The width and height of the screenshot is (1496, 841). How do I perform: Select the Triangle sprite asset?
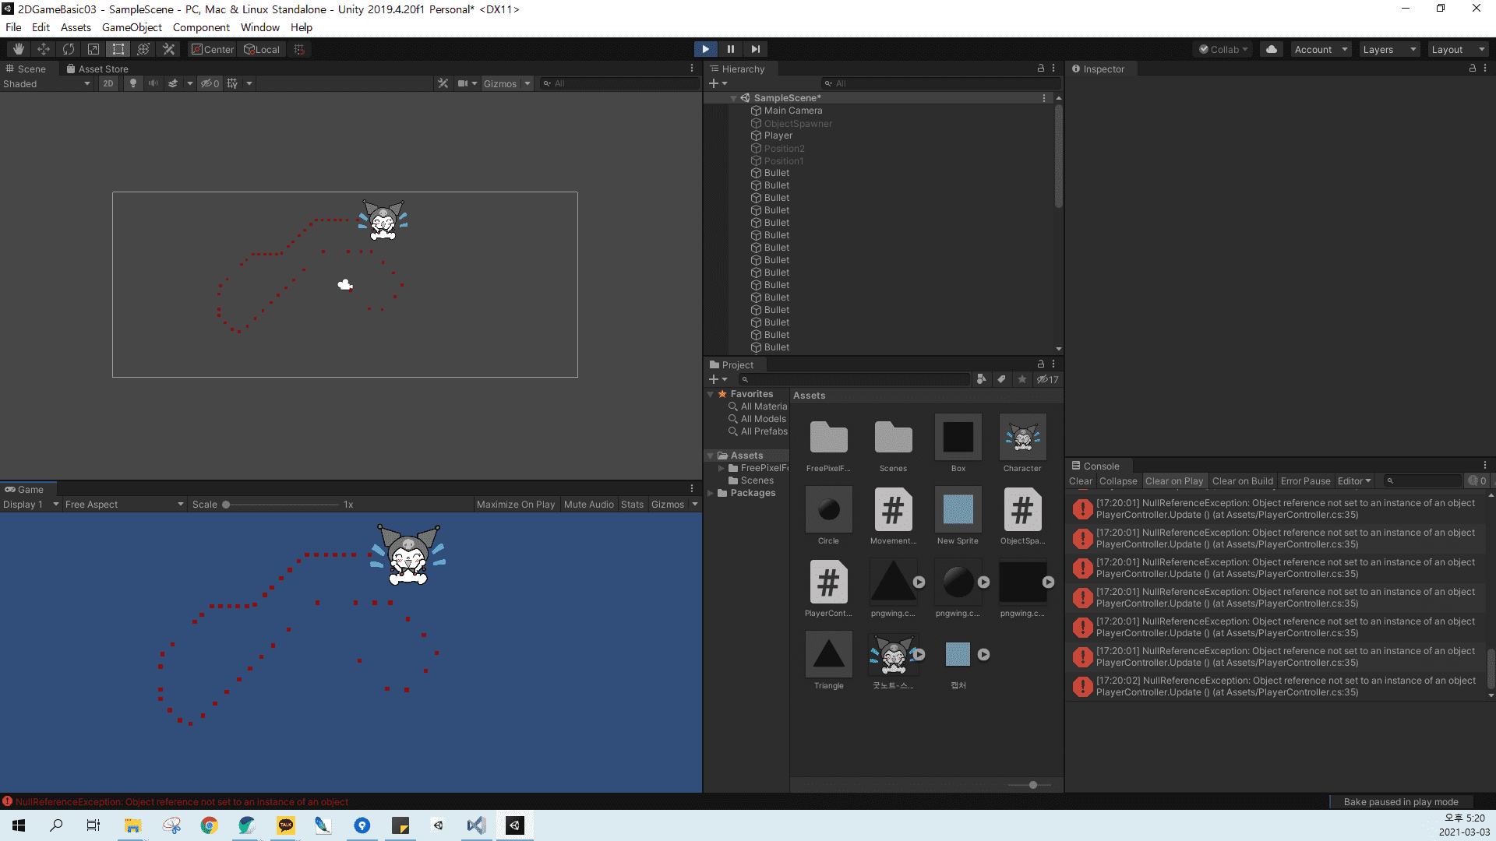tap(828, 661)
